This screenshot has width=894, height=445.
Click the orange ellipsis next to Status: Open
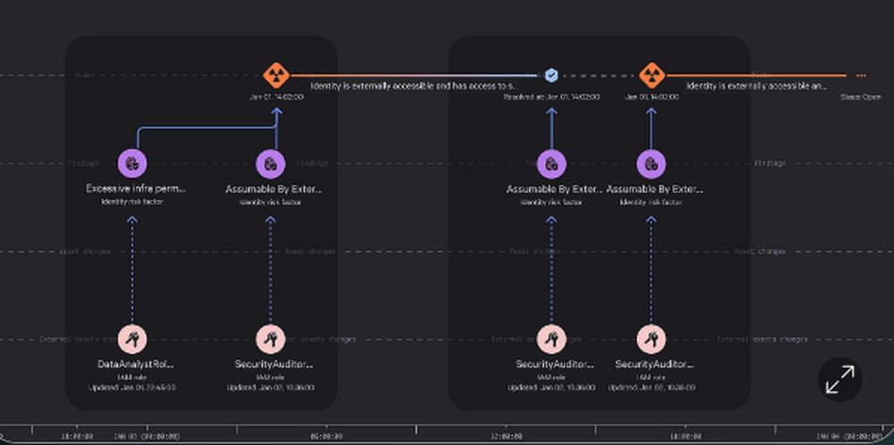[861, 75]
